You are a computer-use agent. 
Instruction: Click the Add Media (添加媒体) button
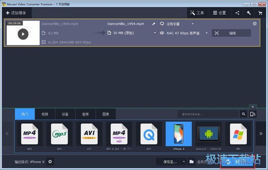tap(16, 13)
